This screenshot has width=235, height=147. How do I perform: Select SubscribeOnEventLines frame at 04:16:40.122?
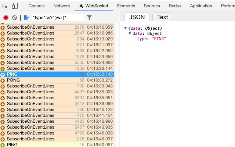(57, 110)
